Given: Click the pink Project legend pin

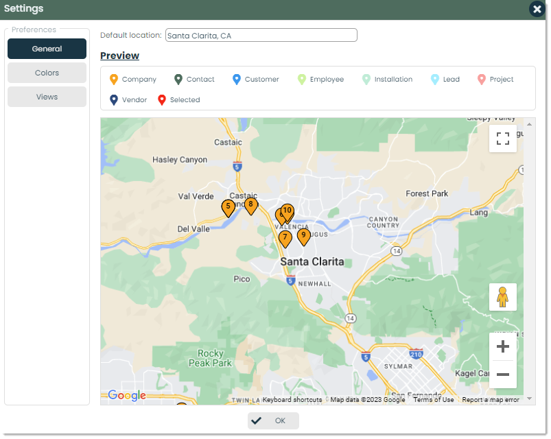Looking at the screenshot, I should [482, 80].
